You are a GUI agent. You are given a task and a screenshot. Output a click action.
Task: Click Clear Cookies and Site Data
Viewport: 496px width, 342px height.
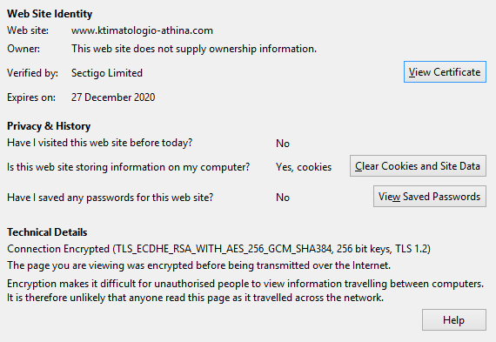click(x=418, y=166)
